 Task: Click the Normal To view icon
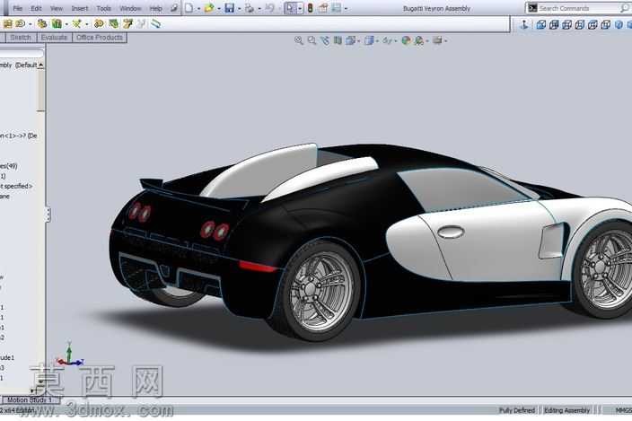pos(524,24)
